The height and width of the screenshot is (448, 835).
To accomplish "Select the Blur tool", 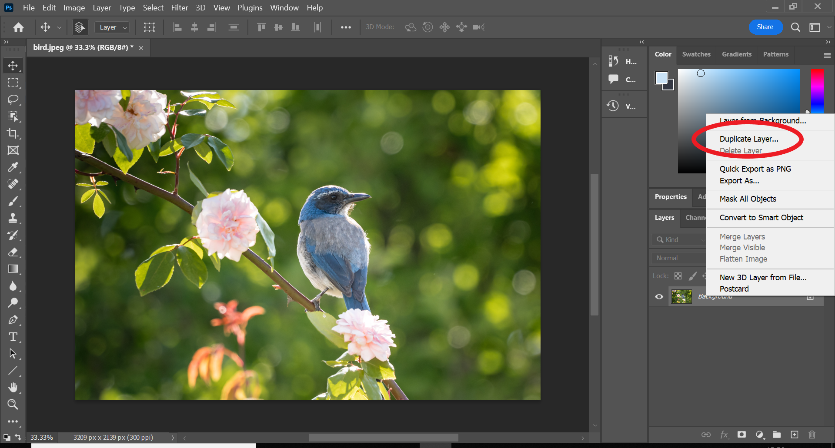I will tap(13, 286).
